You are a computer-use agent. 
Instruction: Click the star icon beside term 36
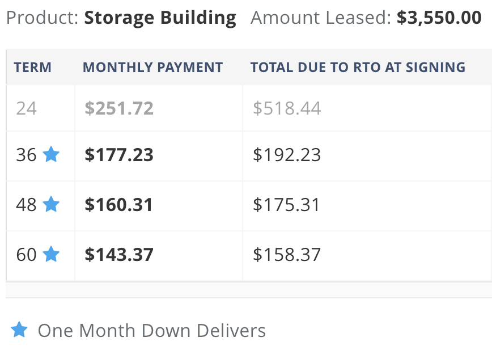[x=51, y=154]
